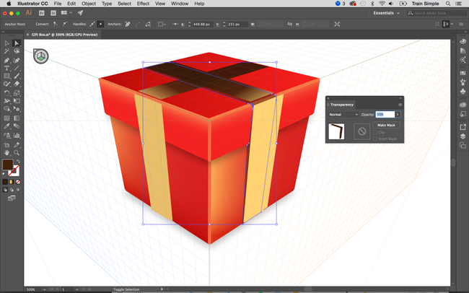Select the Zoom tool

tap(17, 153)
